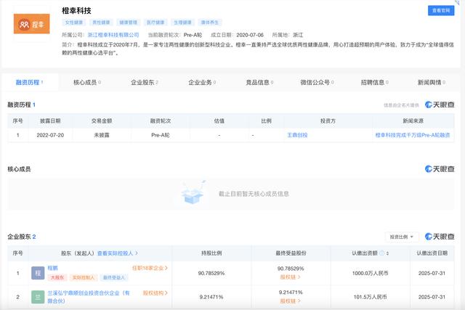Open news link 橙幸科技完成千万级Pre-A轮融资
This screenshot has height=310, width=465.
pyautogui.click(x=412, y=135)
